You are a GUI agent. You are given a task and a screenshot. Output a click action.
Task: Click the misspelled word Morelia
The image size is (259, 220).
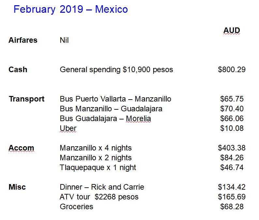tap(139, 118)
